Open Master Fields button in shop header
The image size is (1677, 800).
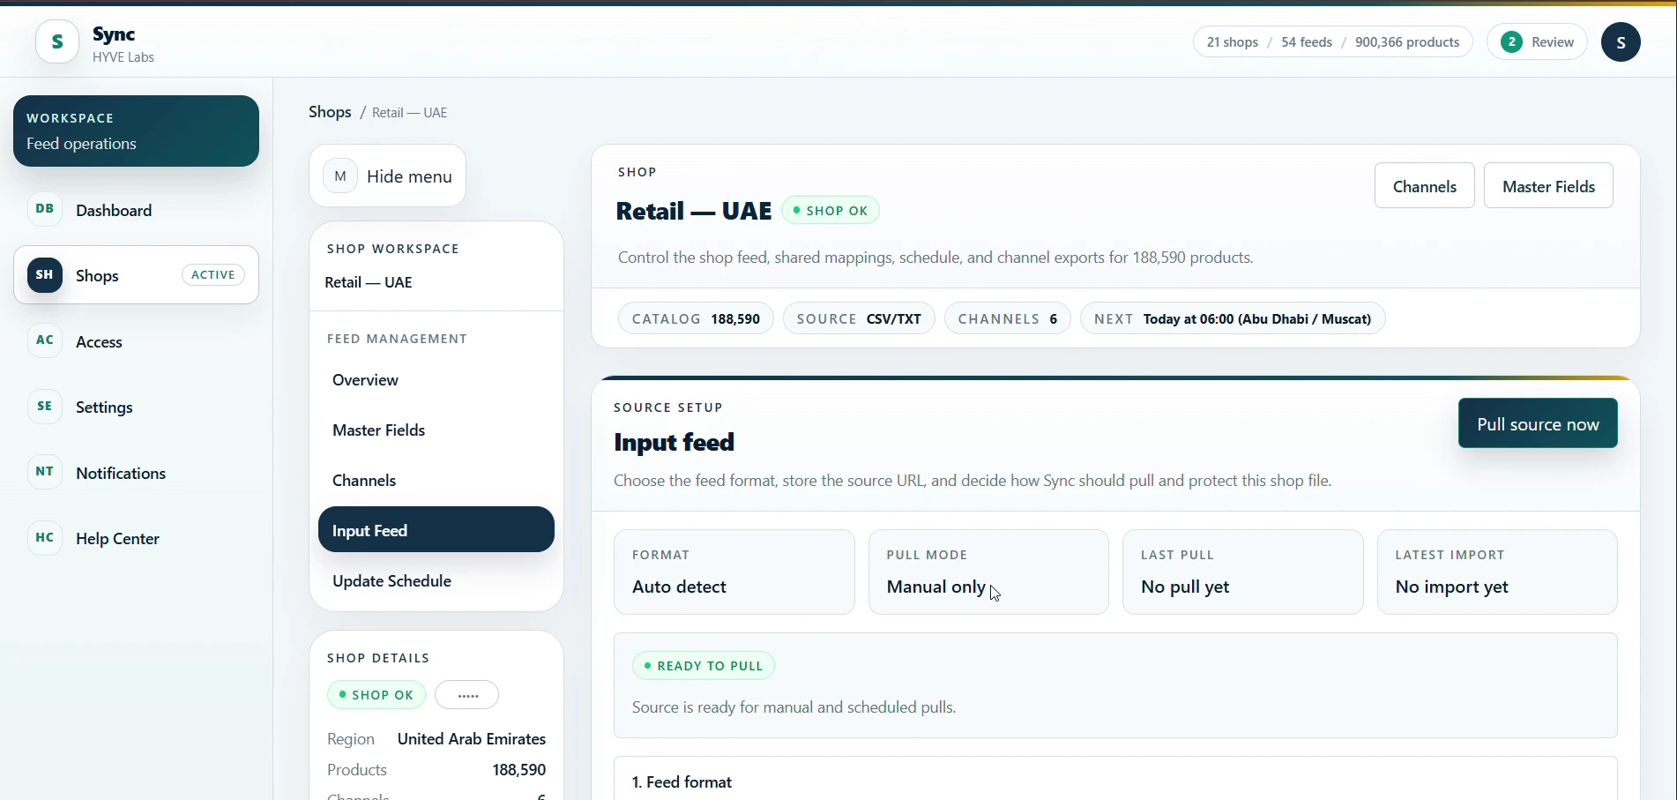1548,186
